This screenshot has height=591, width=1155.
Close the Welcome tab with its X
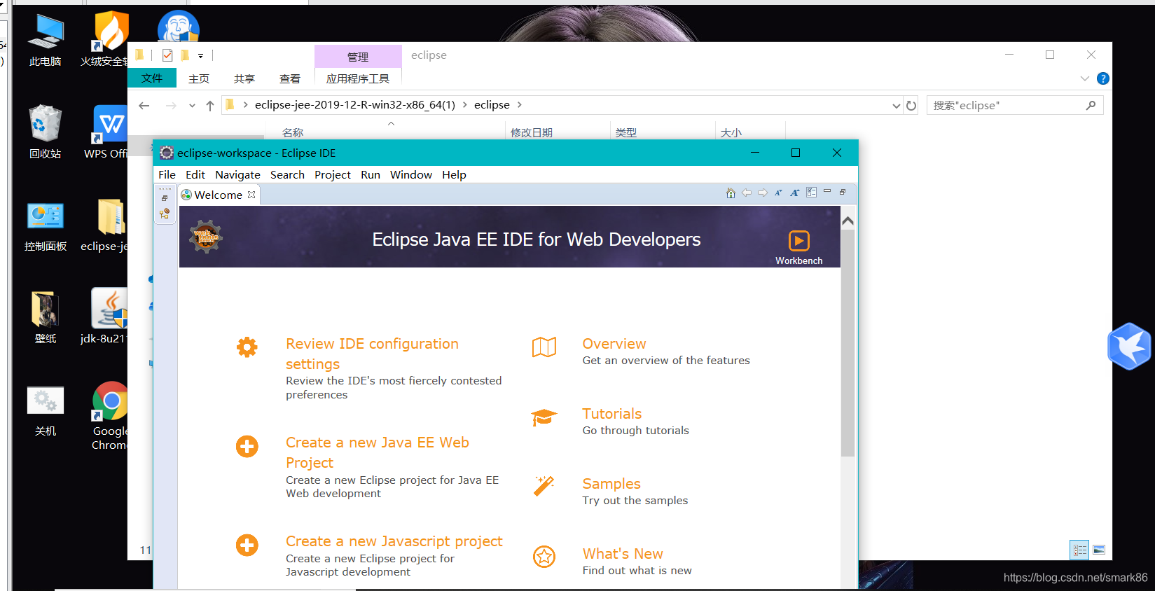point(251,195)
